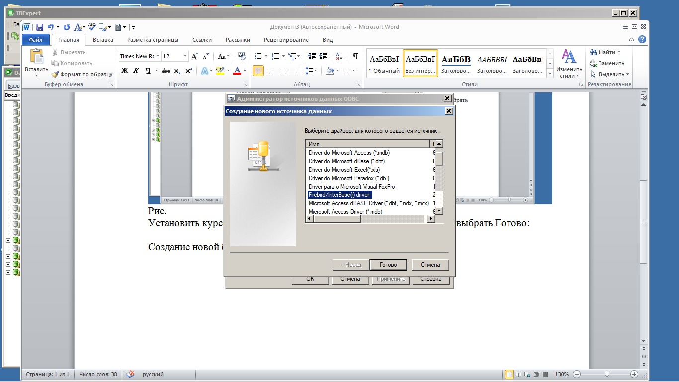
Task: Select the Firebird/InterBase(r) driver row
Action: click(339, 195)
